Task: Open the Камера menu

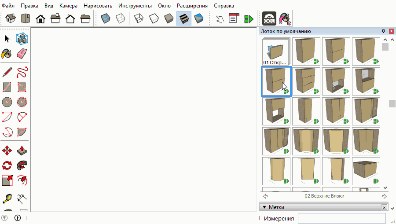Action: (68, 6)
